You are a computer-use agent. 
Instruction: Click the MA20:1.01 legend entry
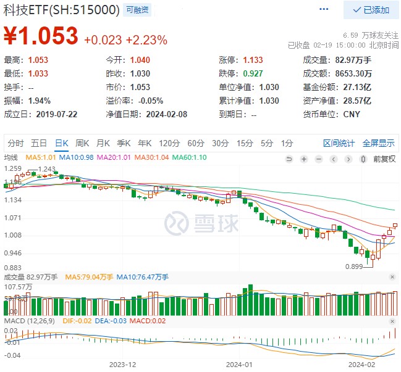pos(114,157)
